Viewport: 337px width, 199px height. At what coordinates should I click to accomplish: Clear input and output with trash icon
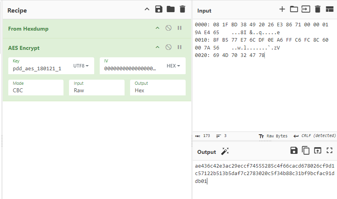coord(318,9)
